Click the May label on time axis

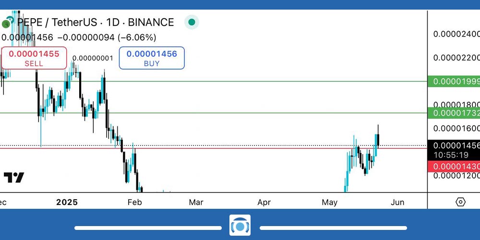click(329, 202)
